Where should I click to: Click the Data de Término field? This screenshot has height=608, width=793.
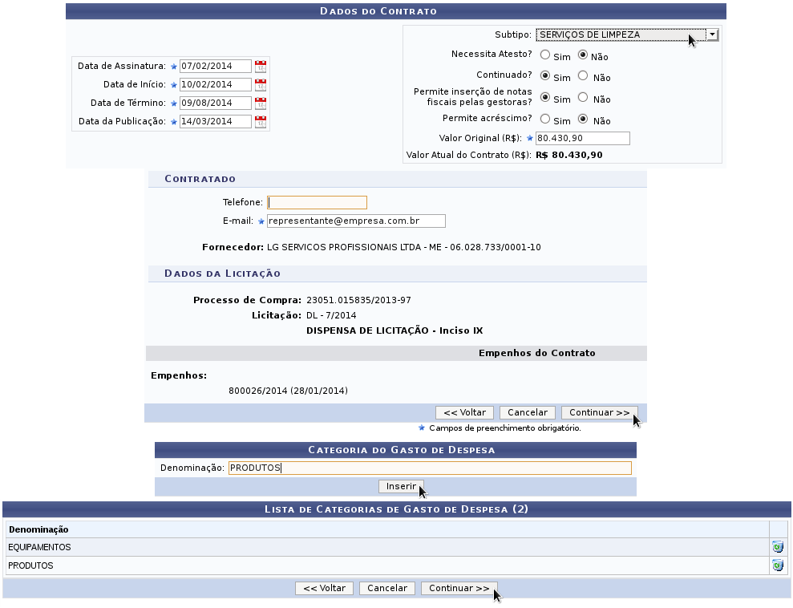click(216, 103)
